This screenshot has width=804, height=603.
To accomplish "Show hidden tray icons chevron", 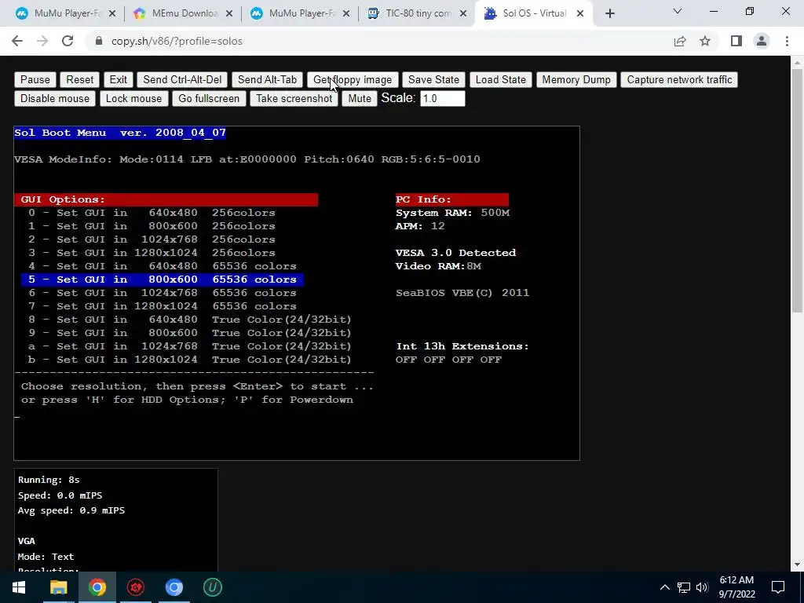I will pyautogui.click(x=664, y=587).
